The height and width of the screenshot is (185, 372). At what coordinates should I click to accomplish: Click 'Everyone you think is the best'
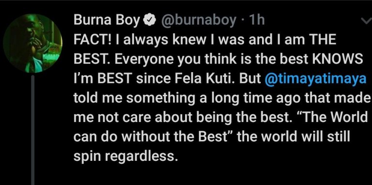click(212, 60)
